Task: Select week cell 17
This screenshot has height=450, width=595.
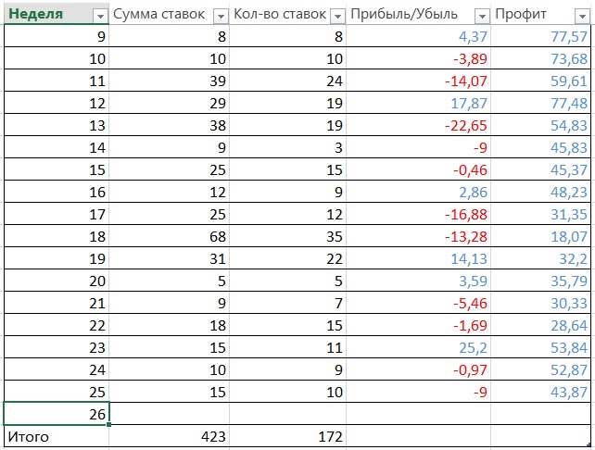Action: 57,214
